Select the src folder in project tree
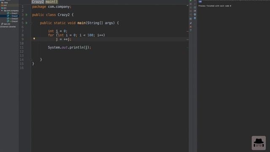Screen dimensions: 270x152 (4, 8)
